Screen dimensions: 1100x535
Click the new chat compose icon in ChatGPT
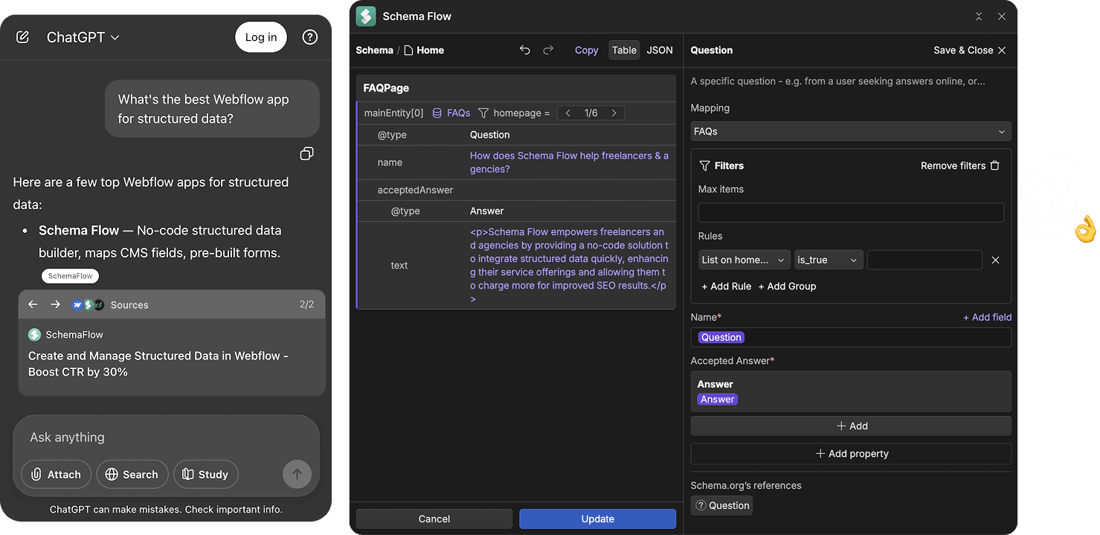22,37
